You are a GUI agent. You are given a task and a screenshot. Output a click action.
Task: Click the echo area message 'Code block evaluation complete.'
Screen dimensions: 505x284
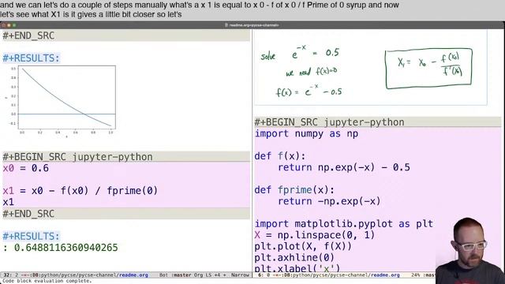[47, 281]
